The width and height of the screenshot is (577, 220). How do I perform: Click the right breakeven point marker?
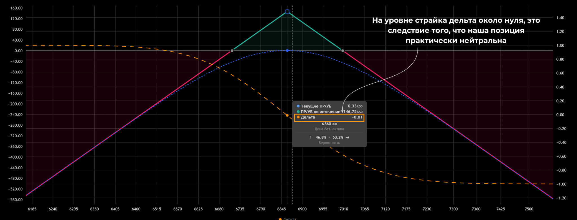[343, 51]
